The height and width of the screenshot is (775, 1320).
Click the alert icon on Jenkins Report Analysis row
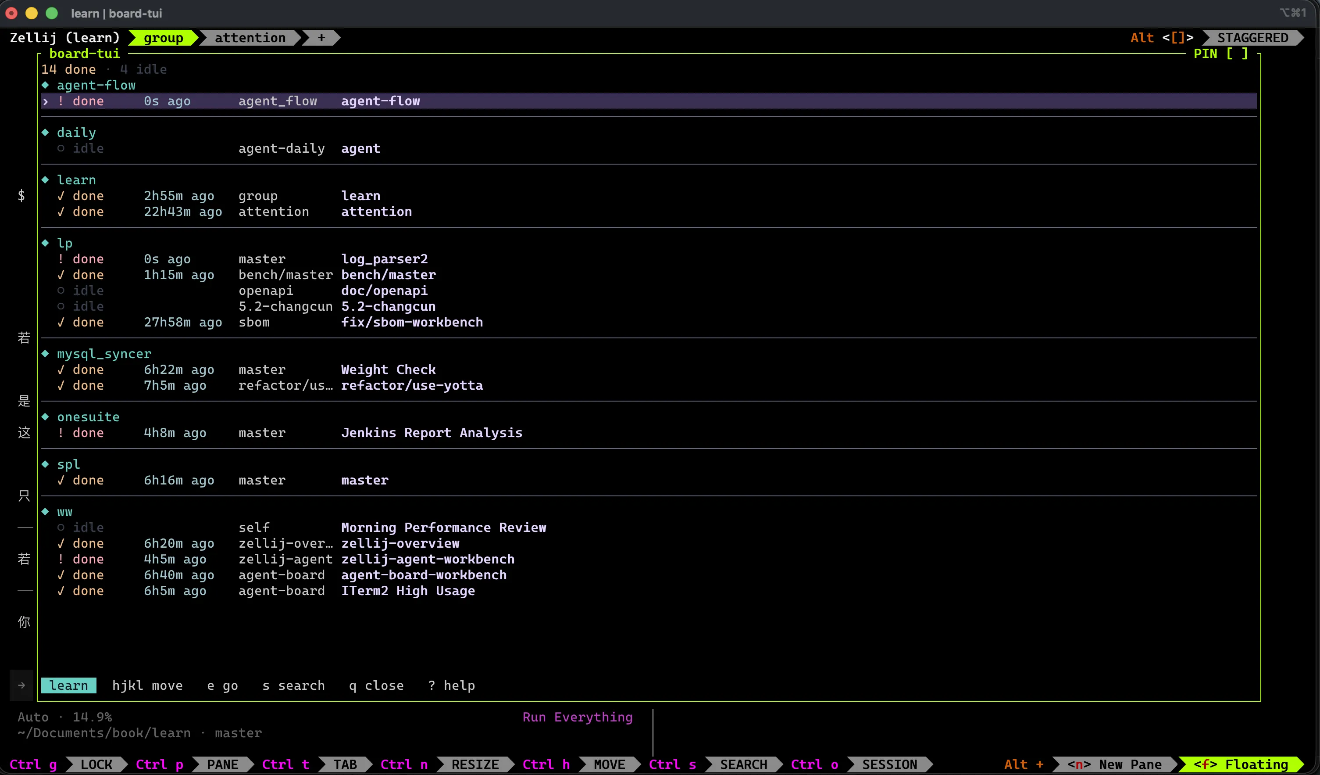[x=61, y=433]
